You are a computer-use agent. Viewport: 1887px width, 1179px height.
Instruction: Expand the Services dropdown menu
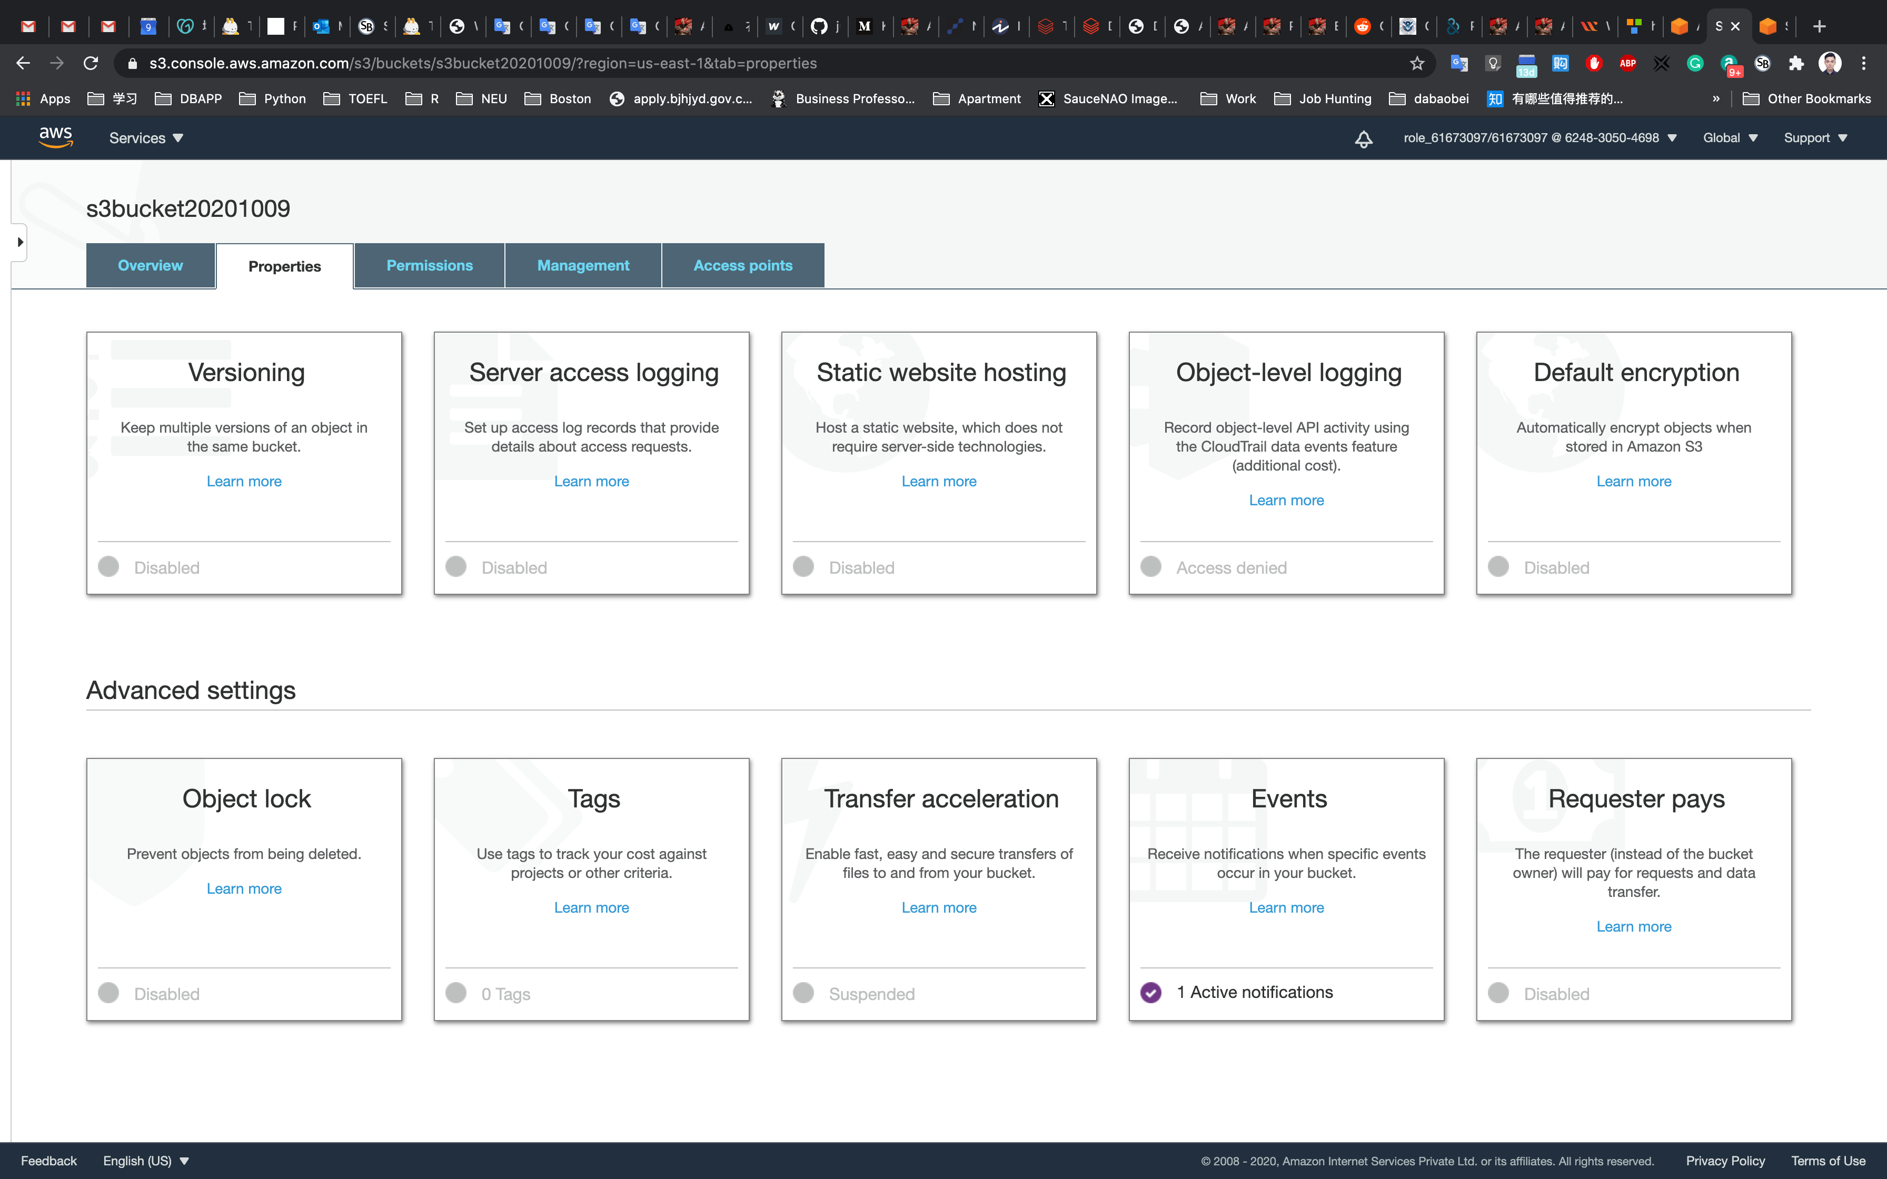point(146,138)
